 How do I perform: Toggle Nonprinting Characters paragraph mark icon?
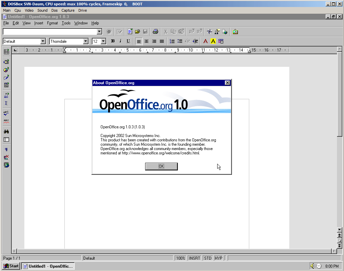click(x=6, y=150)
